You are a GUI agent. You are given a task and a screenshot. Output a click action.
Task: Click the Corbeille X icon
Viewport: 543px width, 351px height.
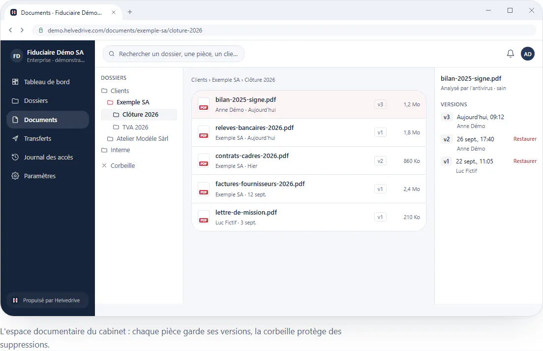click(x=104, y=165)
